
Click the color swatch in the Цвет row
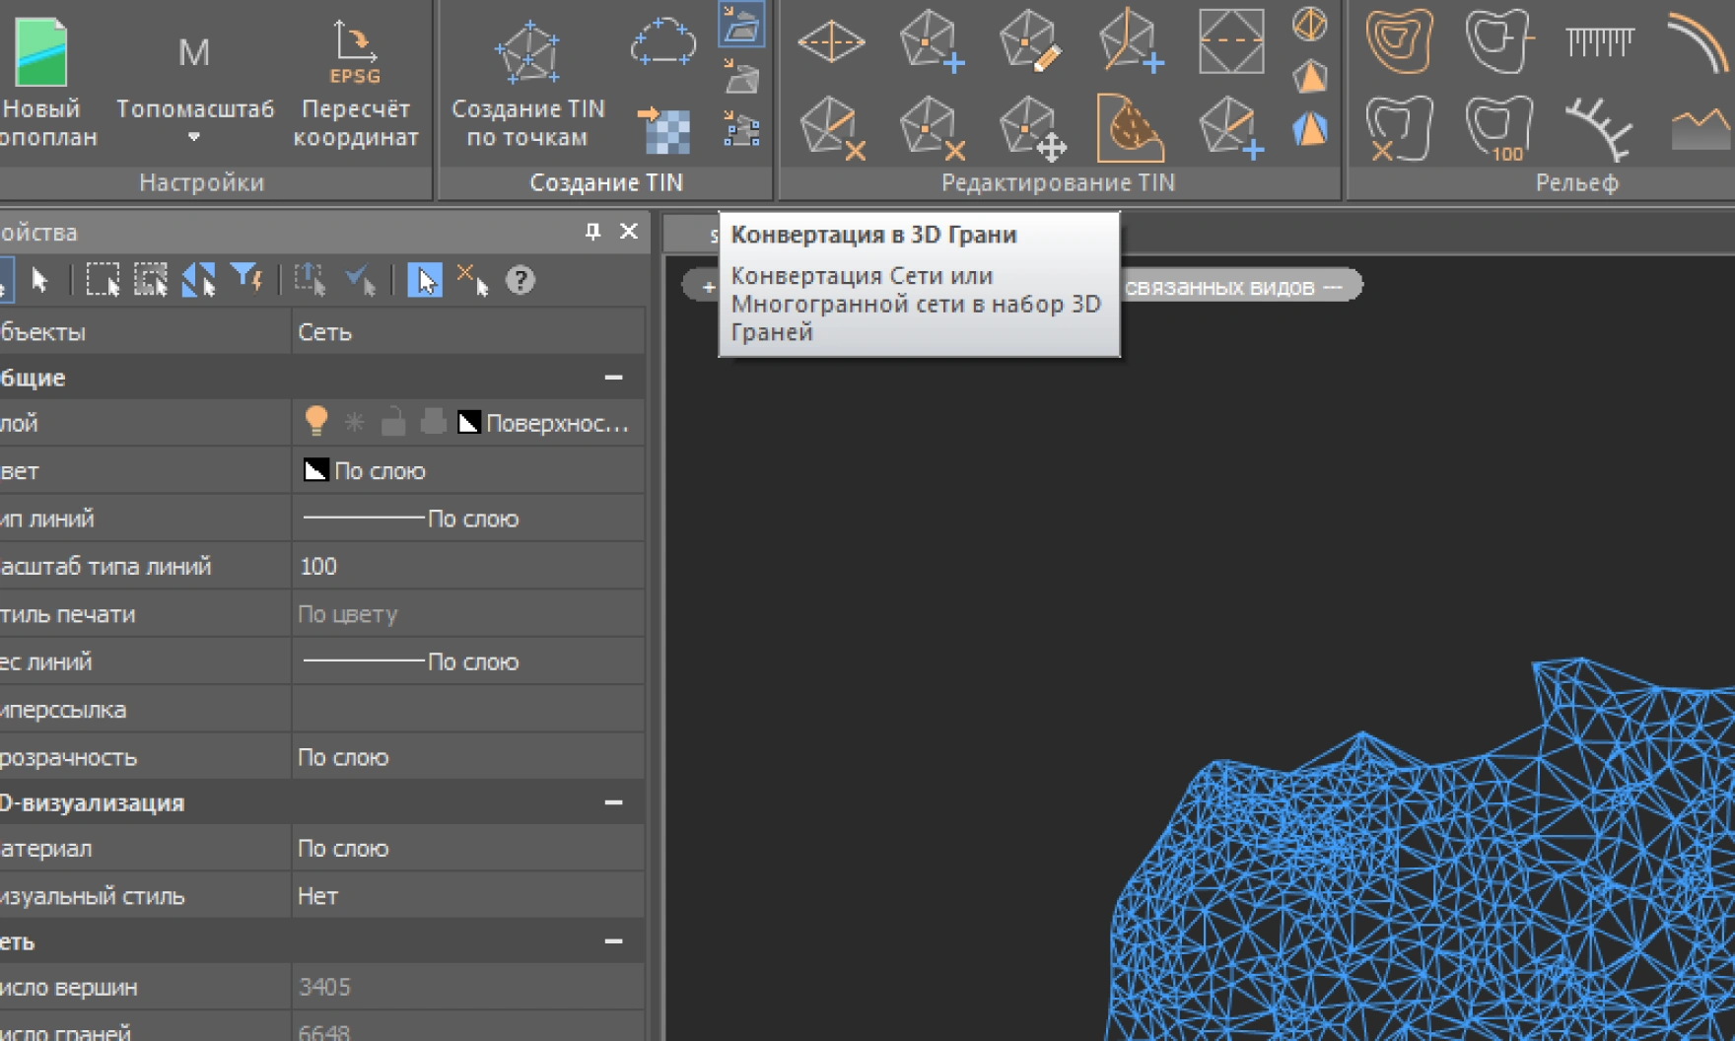click(315, 470)
